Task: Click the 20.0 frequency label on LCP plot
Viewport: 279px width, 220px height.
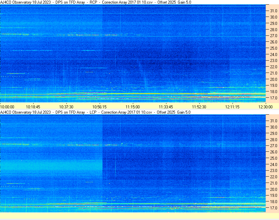Action: coord(274,189)
